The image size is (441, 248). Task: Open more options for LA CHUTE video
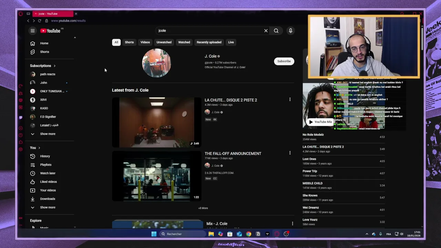pos(290,100)
